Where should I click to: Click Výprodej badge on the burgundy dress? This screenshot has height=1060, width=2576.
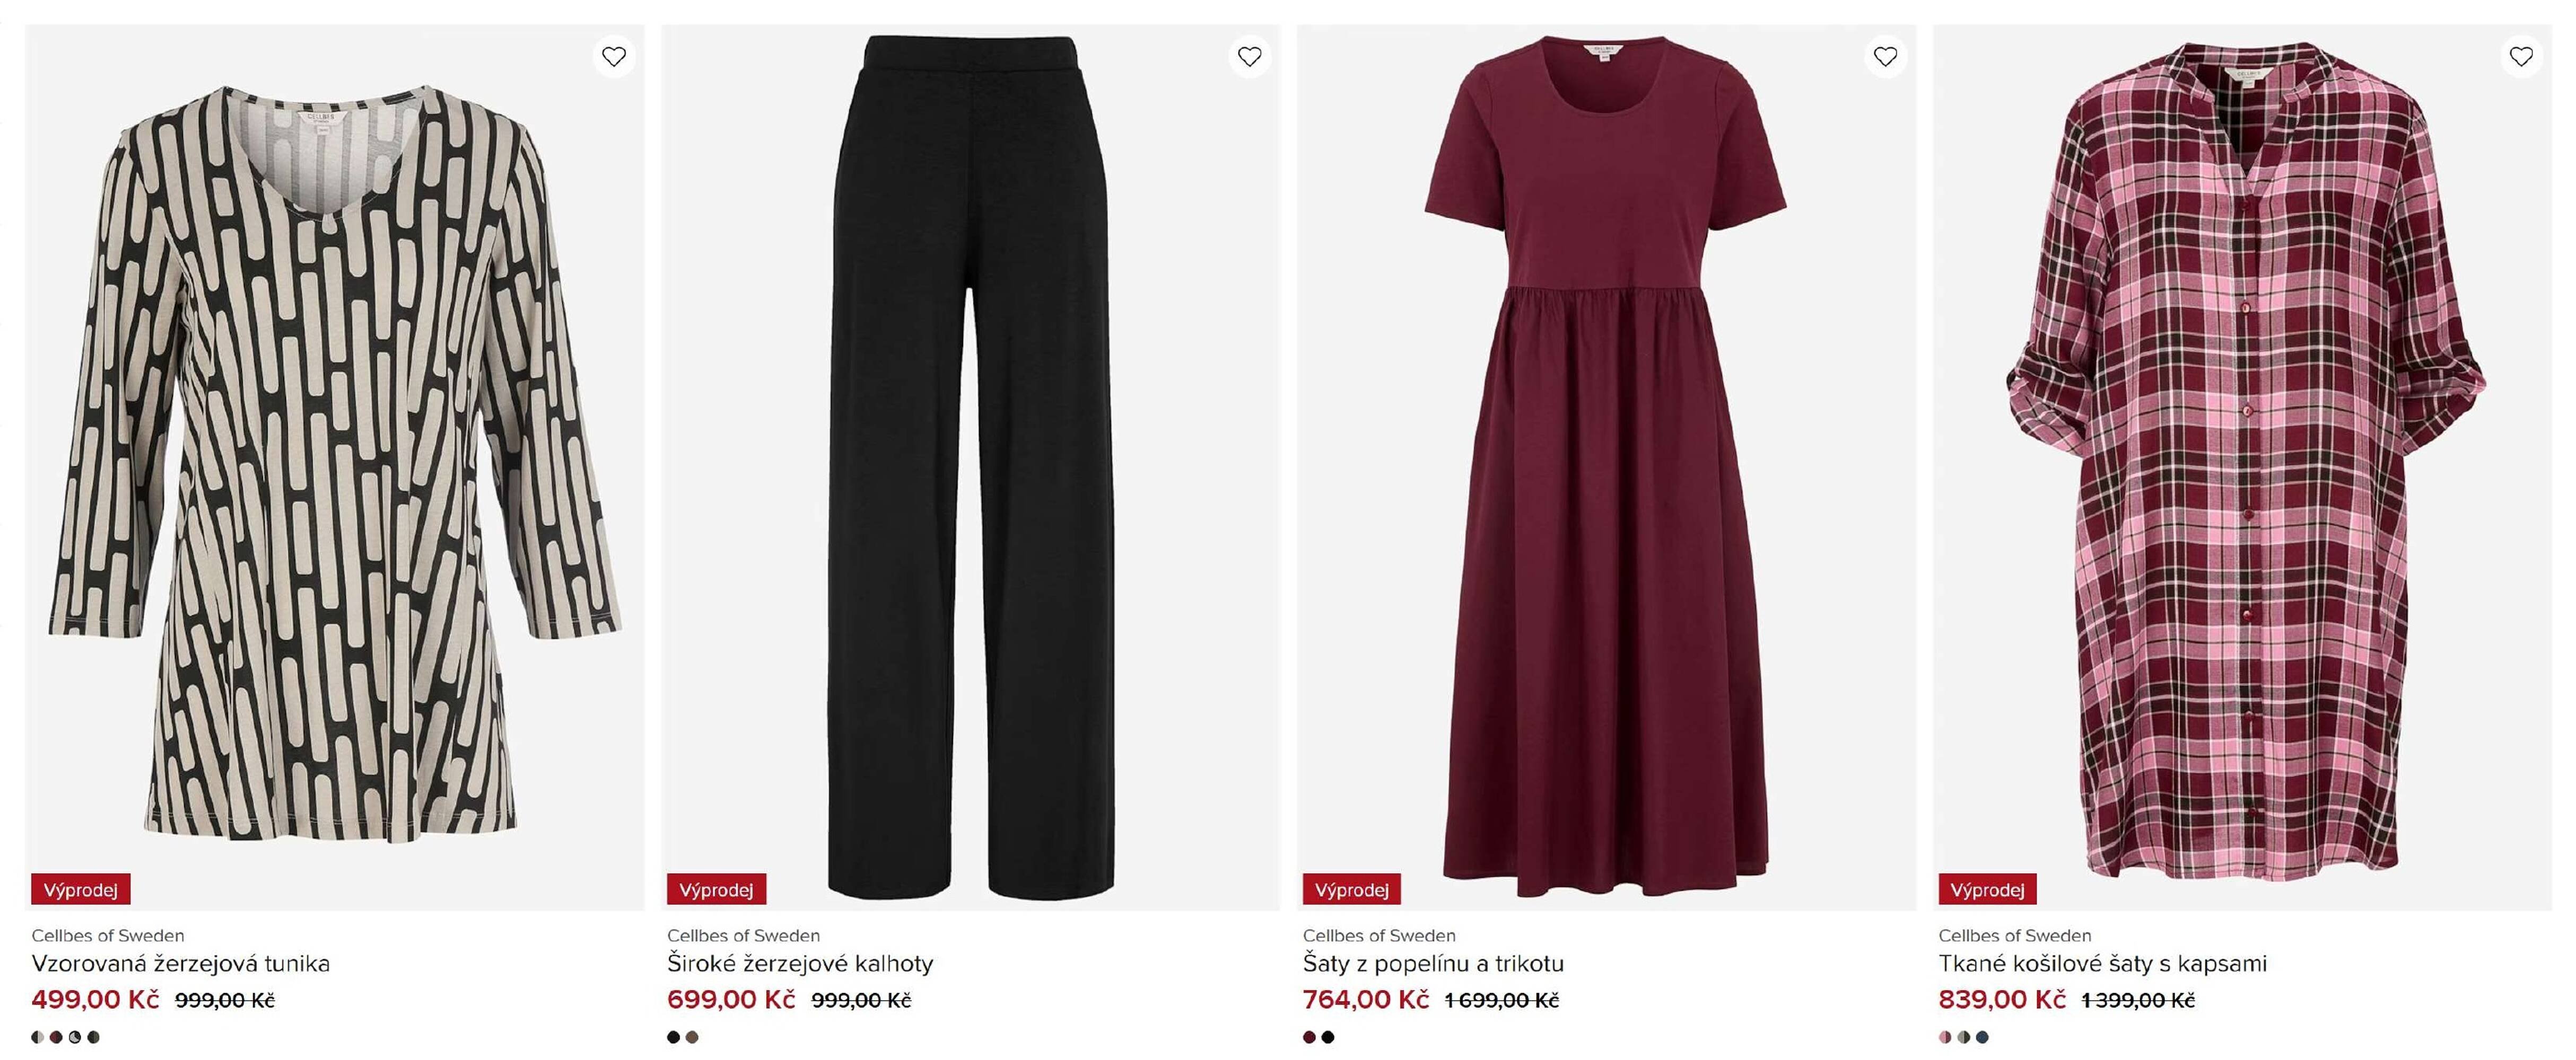pyautogui.click(x=1351, y=889)
